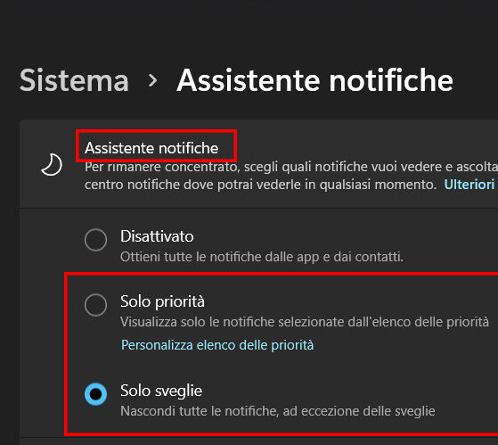Select the Solo priorità radio button
Screen dimensions: 498x445
pos(95,305)
